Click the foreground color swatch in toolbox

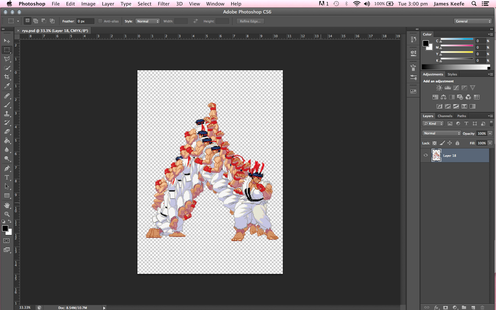[5, 228]
